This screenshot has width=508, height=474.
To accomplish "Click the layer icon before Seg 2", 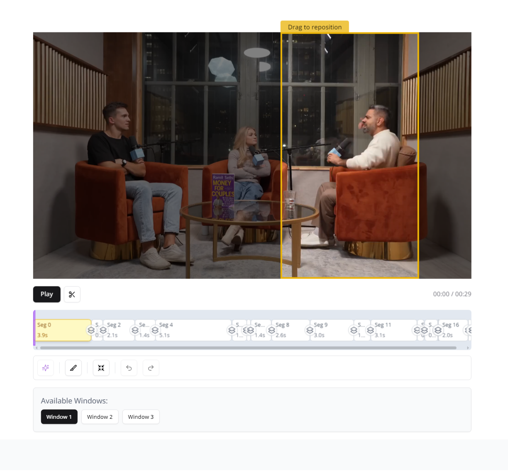I will (x=103, y=330).
